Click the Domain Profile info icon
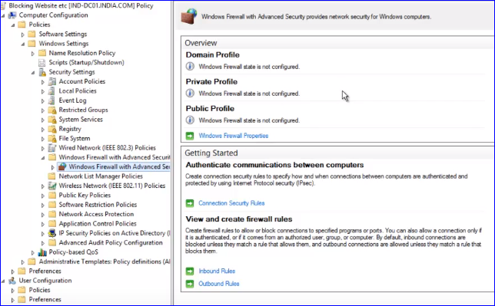This screenshot has width=495, height=306. point(190,67)
